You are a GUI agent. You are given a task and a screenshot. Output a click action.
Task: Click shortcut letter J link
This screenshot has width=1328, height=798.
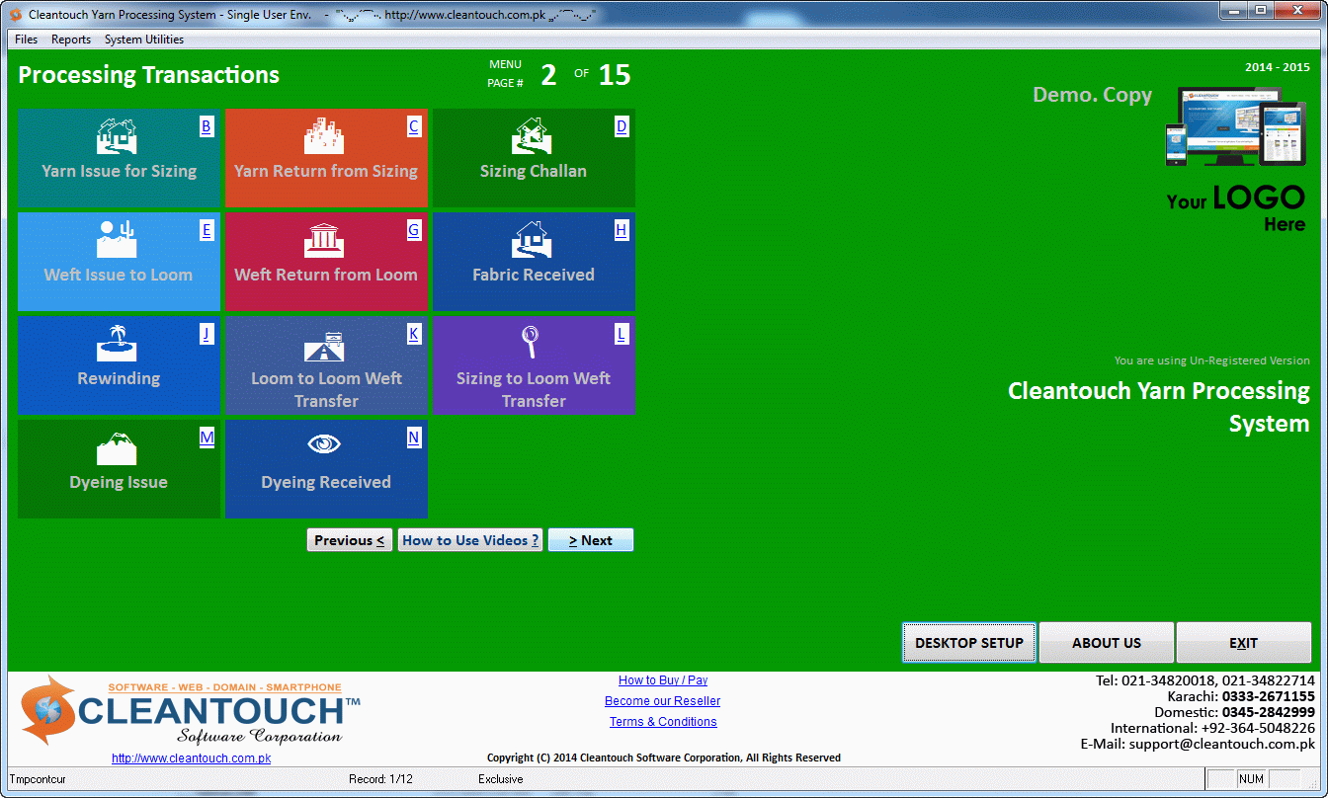click(207, 334)
